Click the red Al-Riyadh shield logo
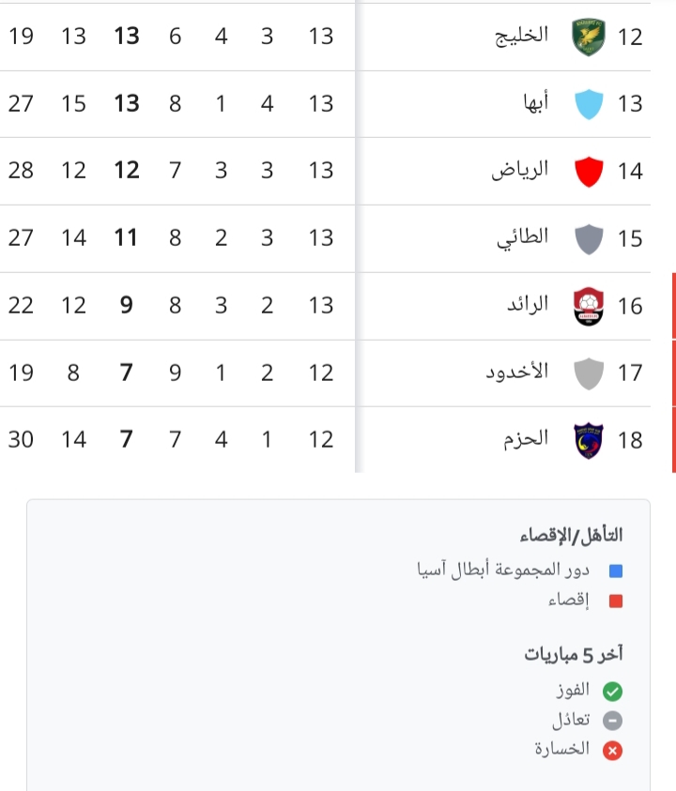This screenshot has height=791, width=676. pyautogui.click(x=589, y=171)
